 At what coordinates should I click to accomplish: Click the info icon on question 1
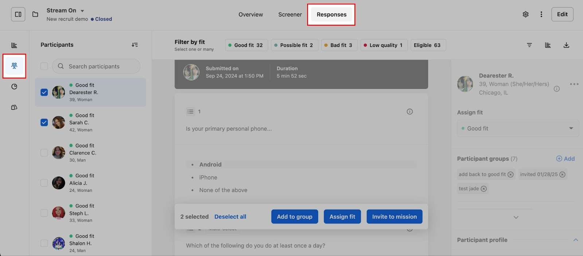point(410,112)
